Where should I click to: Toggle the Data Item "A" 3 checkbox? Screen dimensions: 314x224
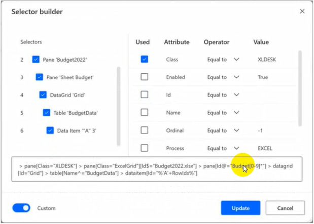coord(50,130)
